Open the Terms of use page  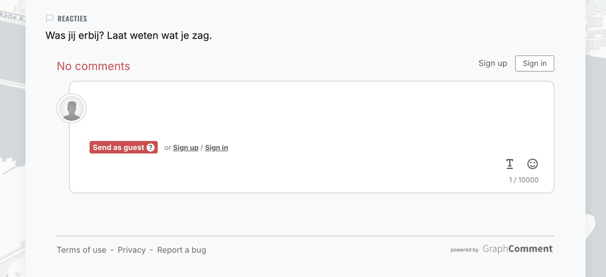[81, 250]
